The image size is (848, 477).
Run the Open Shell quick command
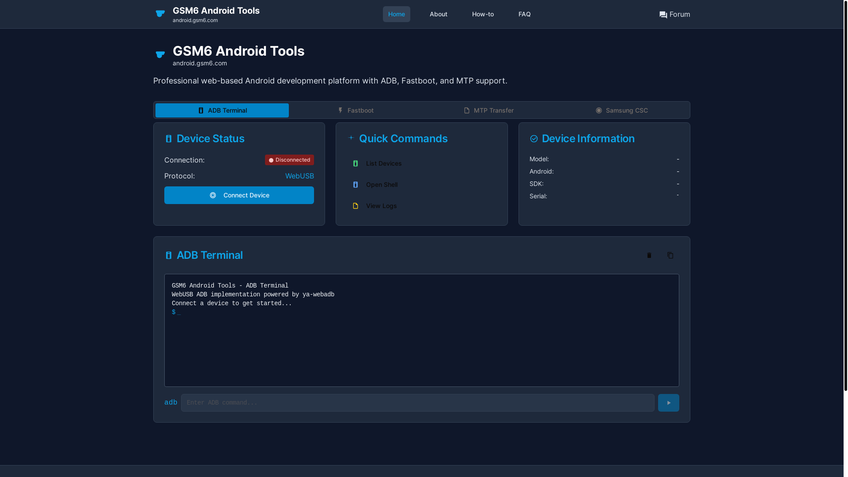click(422, 185)
